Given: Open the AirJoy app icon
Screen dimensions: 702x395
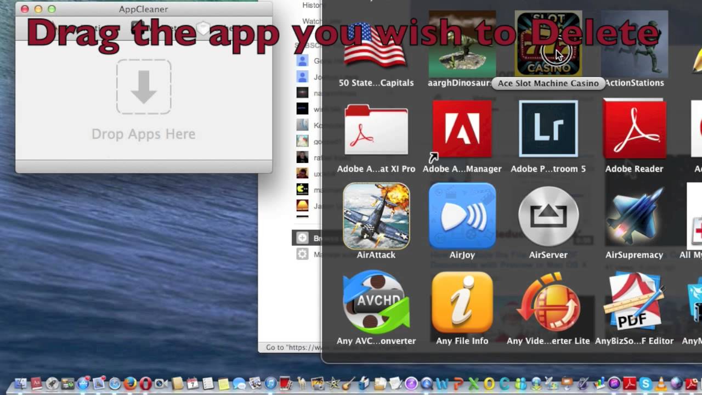Looking at the screenshot, I should 462,216.
